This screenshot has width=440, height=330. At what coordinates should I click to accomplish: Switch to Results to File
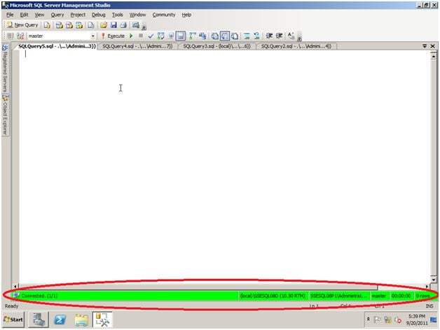pos(235,36)
